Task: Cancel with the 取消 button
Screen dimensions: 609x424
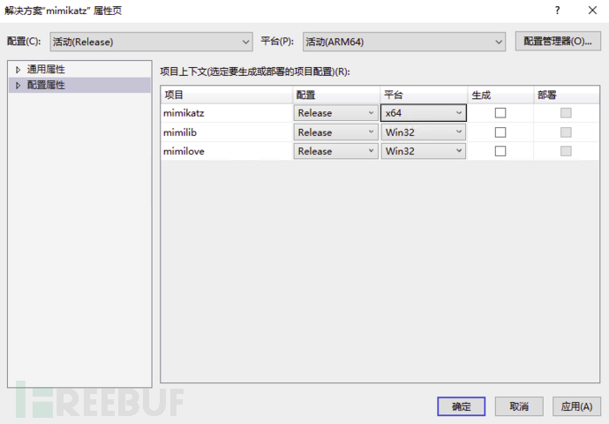Action: pyautogui.click(x=519, y=406)
